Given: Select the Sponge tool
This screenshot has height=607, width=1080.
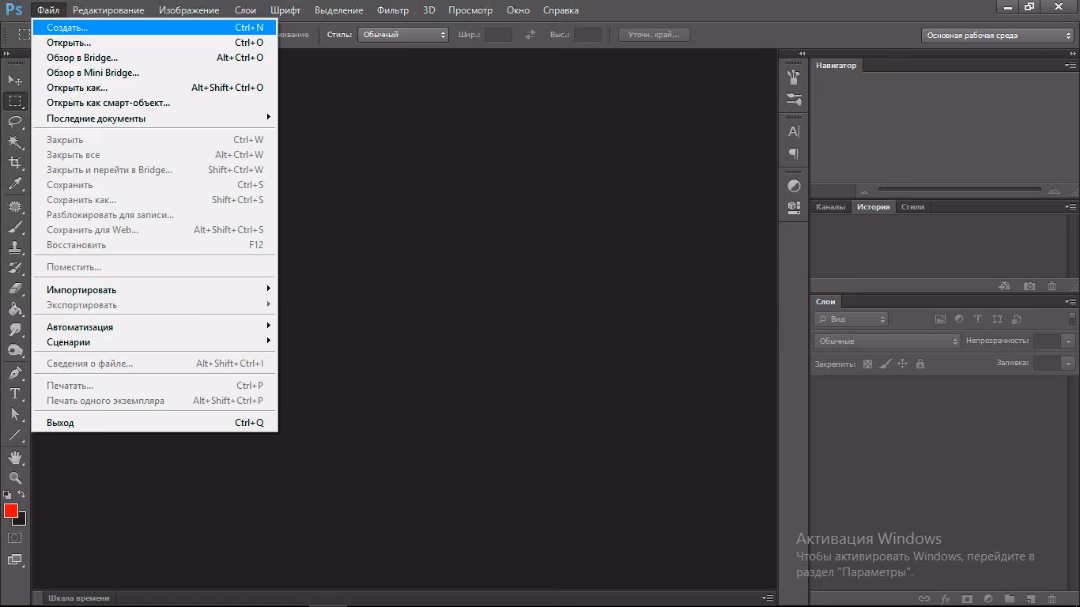Looking at the screenshot, I should pos(15,350).
